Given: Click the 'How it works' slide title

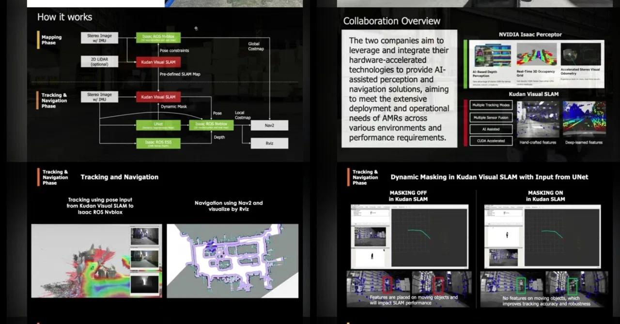Looking at the screenshot, I should pos(64,17).
